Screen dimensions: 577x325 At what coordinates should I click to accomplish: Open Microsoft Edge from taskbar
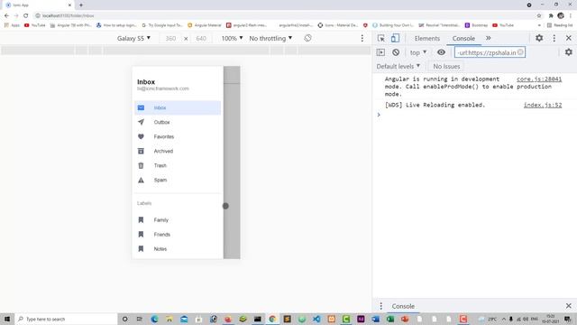click(x=154, y=319)
